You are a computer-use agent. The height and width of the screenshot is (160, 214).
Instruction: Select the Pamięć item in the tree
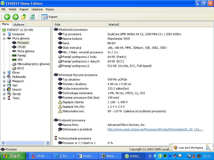[22, 55]
